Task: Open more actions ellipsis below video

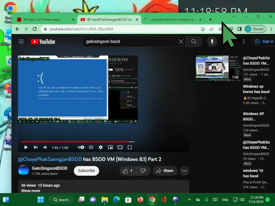Action: point(184,171)
